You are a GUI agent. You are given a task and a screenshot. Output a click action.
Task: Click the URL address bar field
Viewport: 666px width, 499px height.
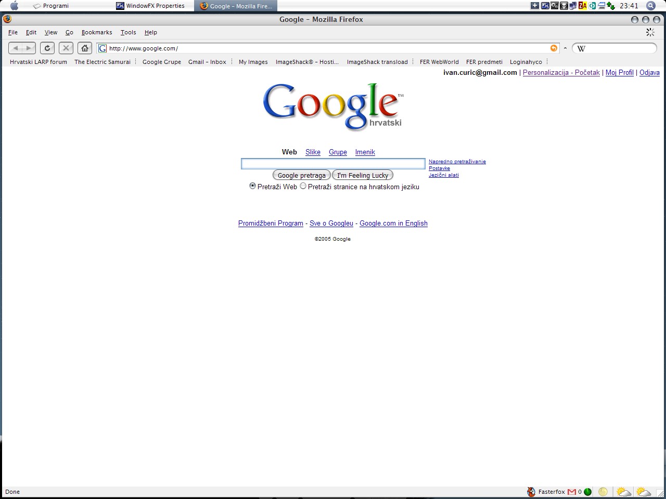pyautogui.click(x=328, y=48)
